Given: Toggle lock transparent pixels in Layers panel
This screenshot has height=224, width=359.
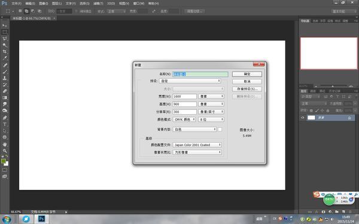Looking at the screenshot, I should (x=311, y=111).
